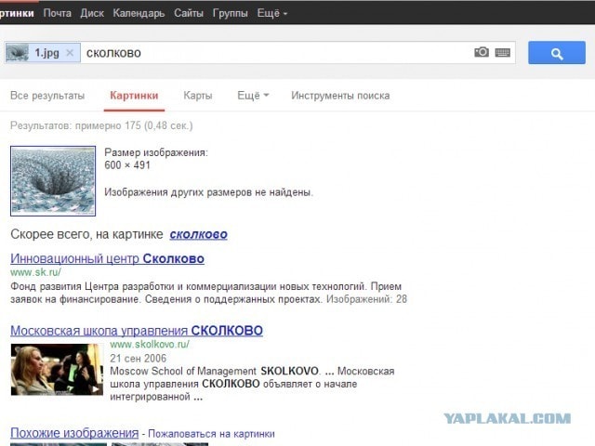Click the Изображений: 28 text
Screen dimensions: 595x446
coord(366,299)
